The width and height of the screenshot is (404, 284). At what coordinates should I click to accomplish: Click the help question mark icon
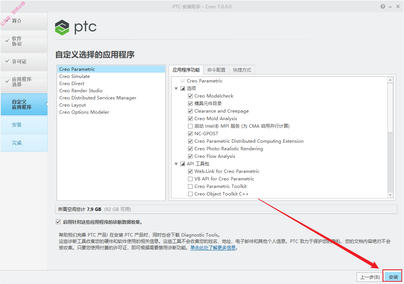point(383,6)
